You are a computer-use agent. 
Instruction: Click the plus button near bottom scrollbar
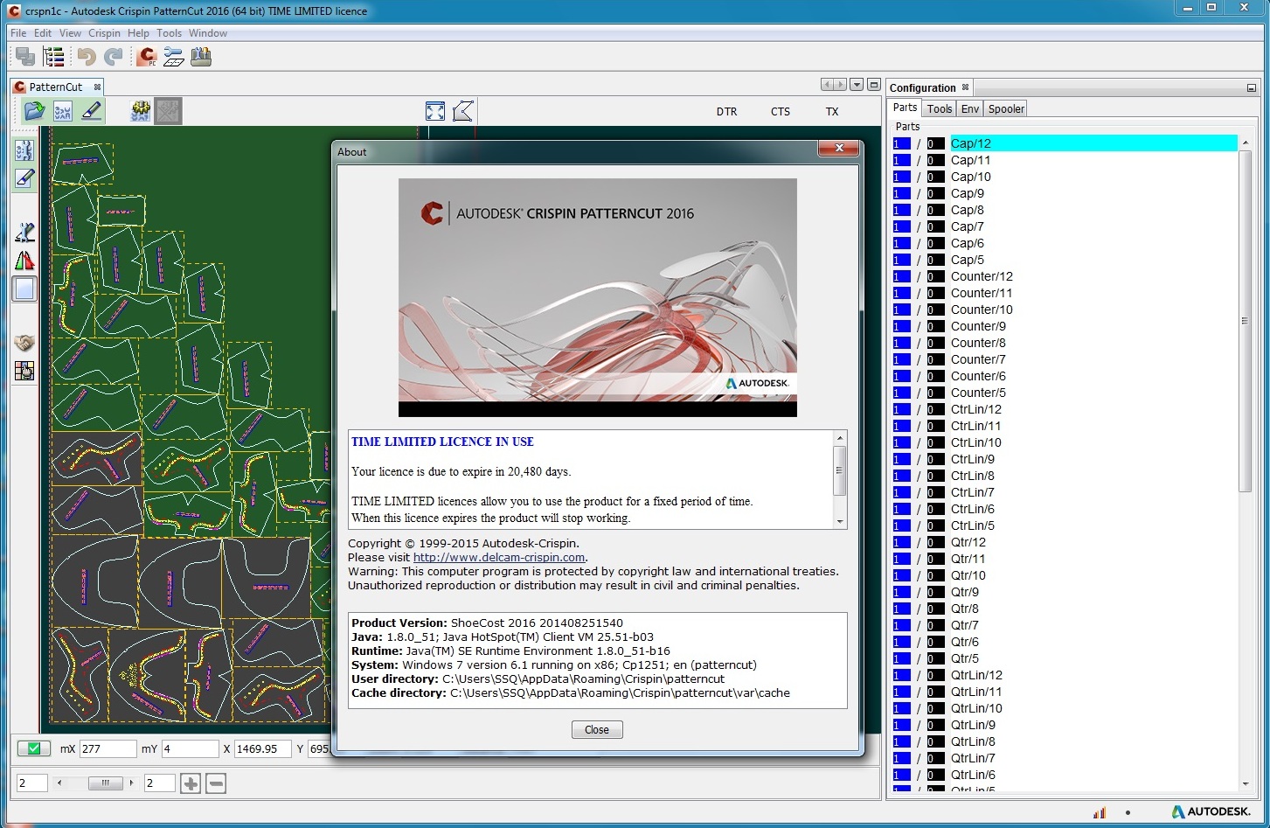[x=191, y=783]
